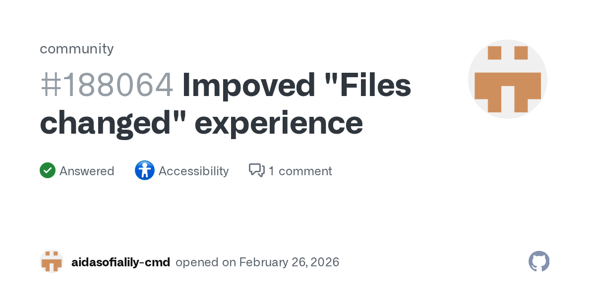The image size is (595, 297).
Task: Click the small author avatar beside username
Action: coord(52,261)
